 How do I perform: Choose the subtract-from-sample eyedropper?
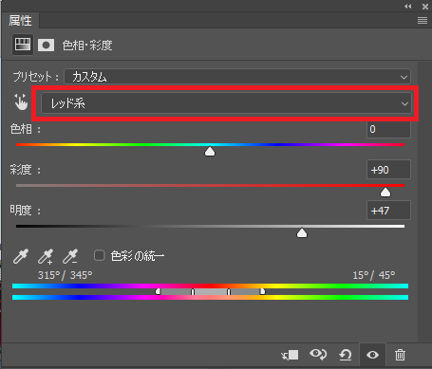click(x=70, y=256)
